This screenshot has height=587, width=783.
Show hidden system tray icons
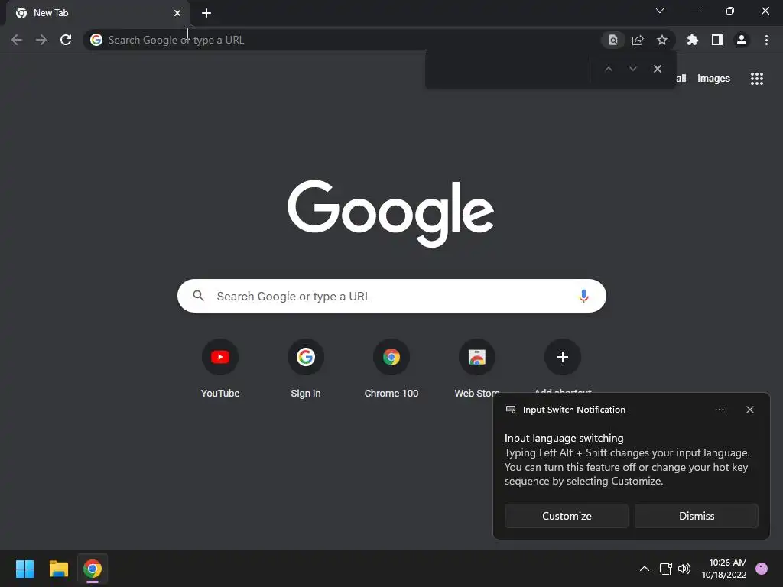point(645,569)
